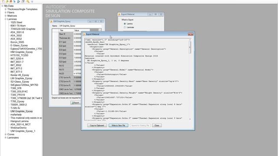The image size is (278, 156).
Task: Select the myfairlady lamina
Action: (x=16, y=114)
